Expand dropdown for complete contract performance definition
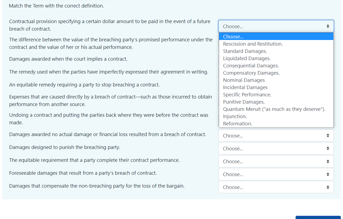343x219 pixels. coord(276,161)
